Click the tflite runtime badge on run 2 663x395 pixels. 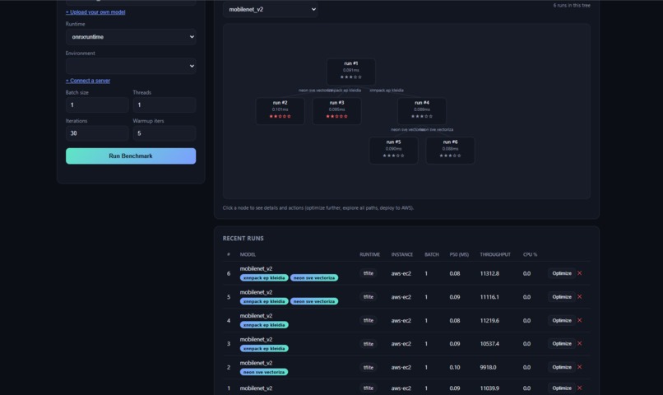click(369, 367)
